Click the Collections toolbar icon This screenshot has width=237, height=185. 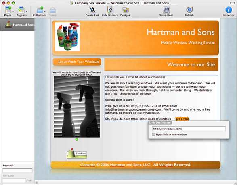pos(40,10)
